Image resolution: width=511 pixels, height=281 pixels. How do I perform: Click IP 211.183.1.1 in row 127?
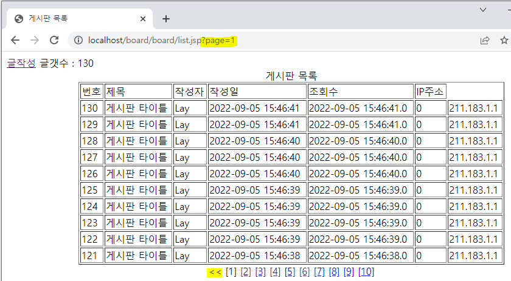pos(475,157)
